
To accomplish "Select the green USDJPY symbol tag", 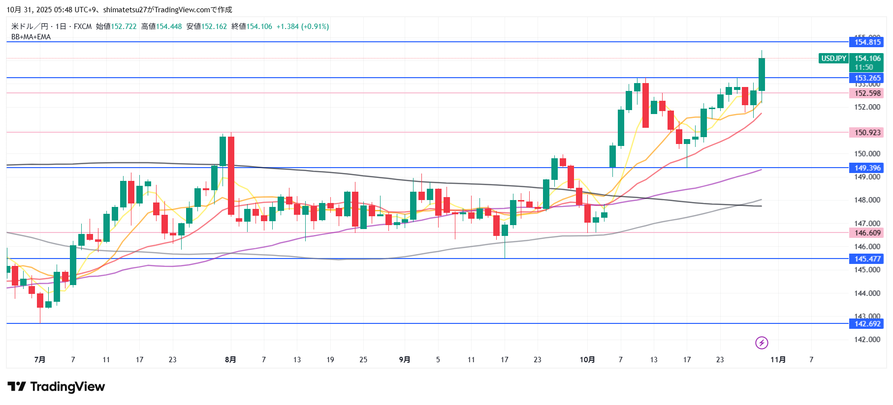I will [833, 58].
